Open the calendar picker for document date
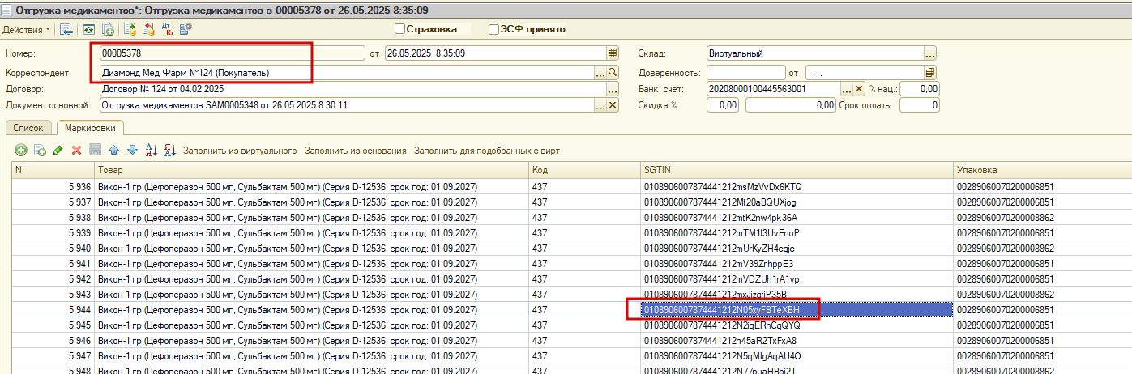 click(613, 53)
